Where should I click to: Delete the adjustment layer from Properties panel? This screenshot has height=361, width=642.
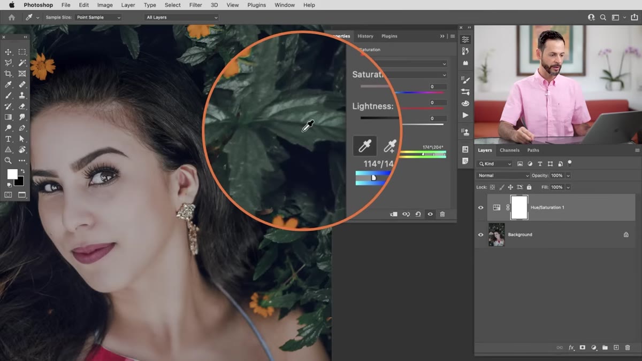(442, 214)
